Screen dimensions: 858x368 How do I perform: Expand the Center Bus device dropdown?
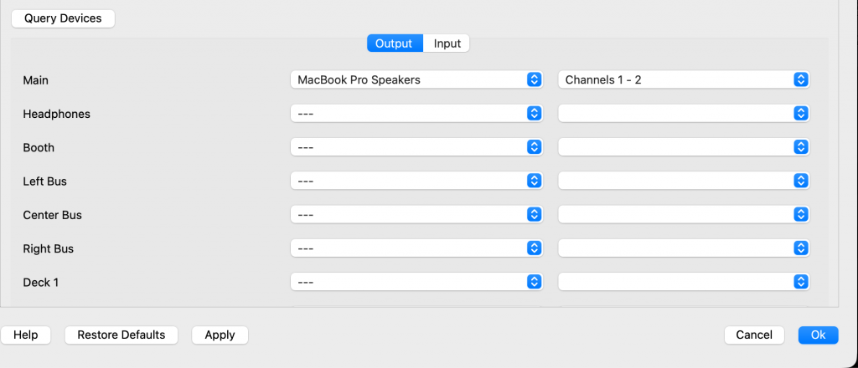click(x=416, y=215)
